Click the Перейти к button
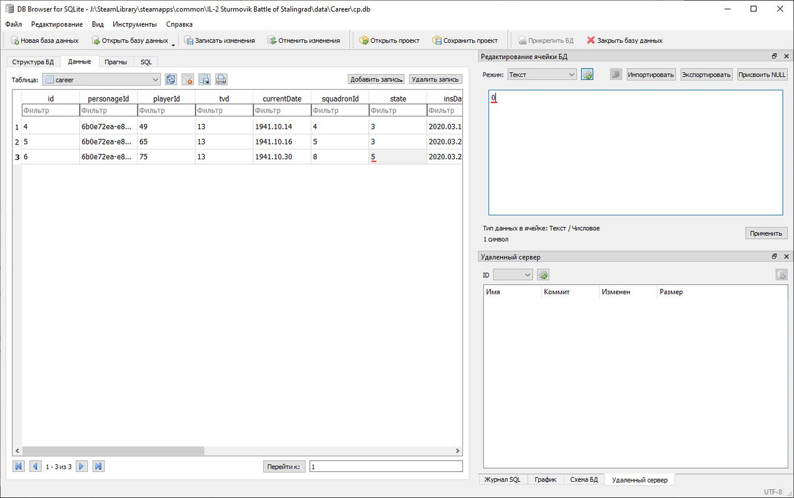The width and height of the screenshot is (794, 498). tap(284, 466)
